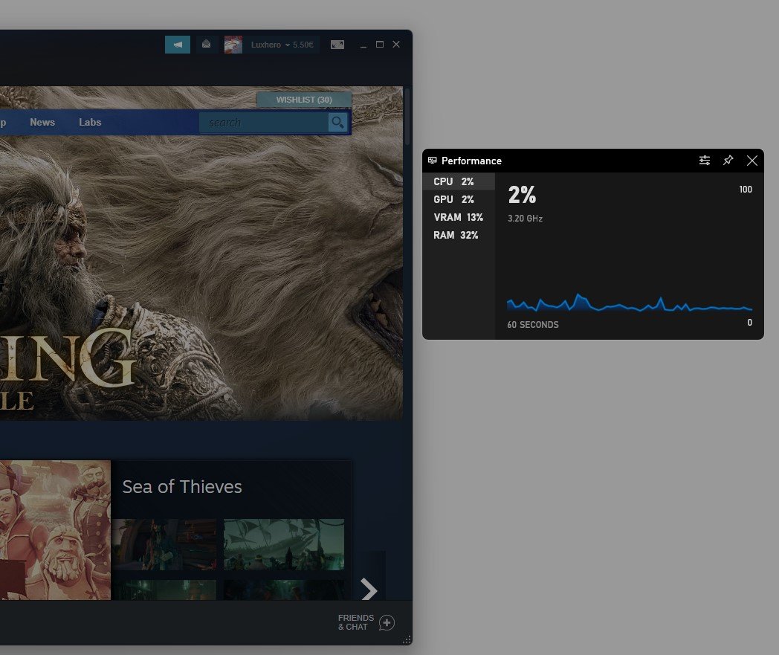779x655 pixels.
Task: Click the 60 SECONDS graph label
Action: point(532,324)
